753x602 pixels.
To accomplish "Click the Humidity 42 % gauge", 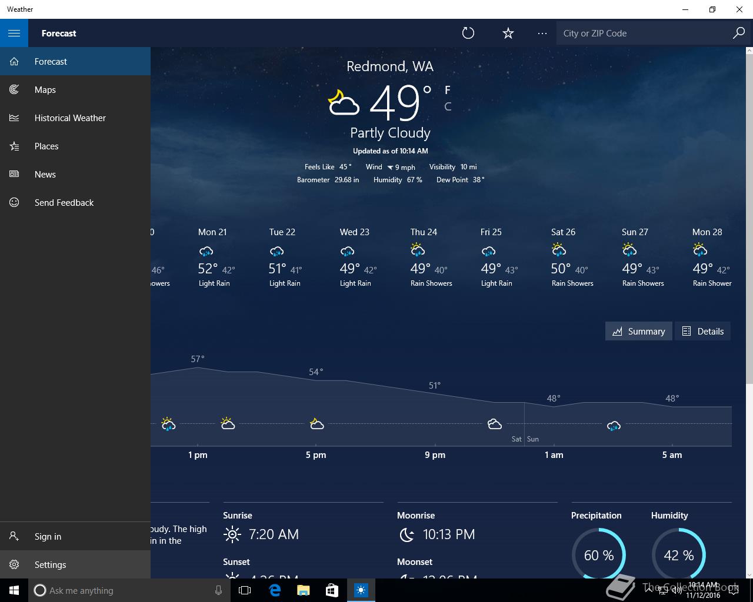I will [679, 555].
